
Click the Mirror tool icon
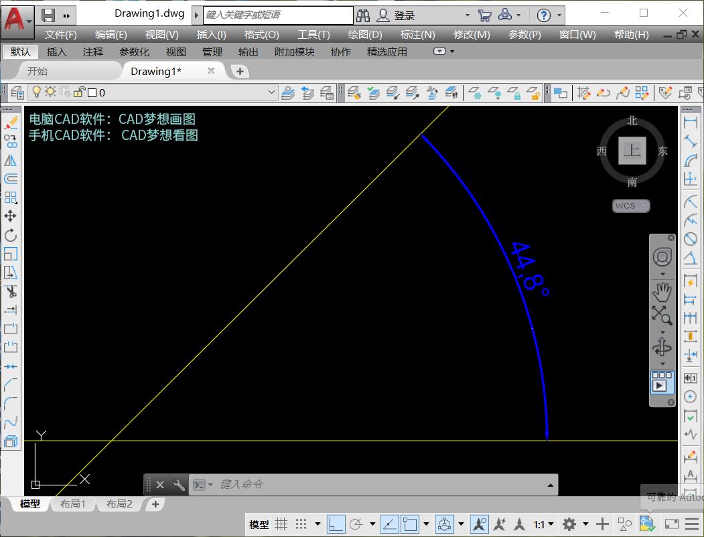(x=11, y=160)
